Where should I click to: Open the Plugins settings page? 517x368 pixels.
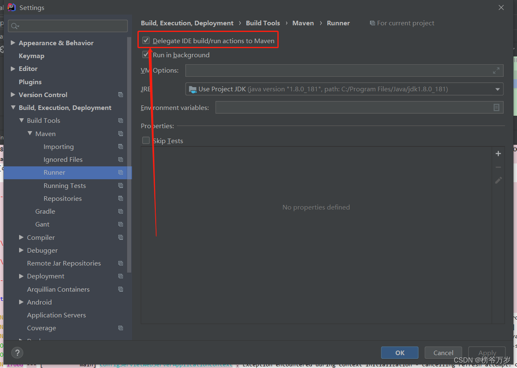pyautogui.click(x=30, y=82)
